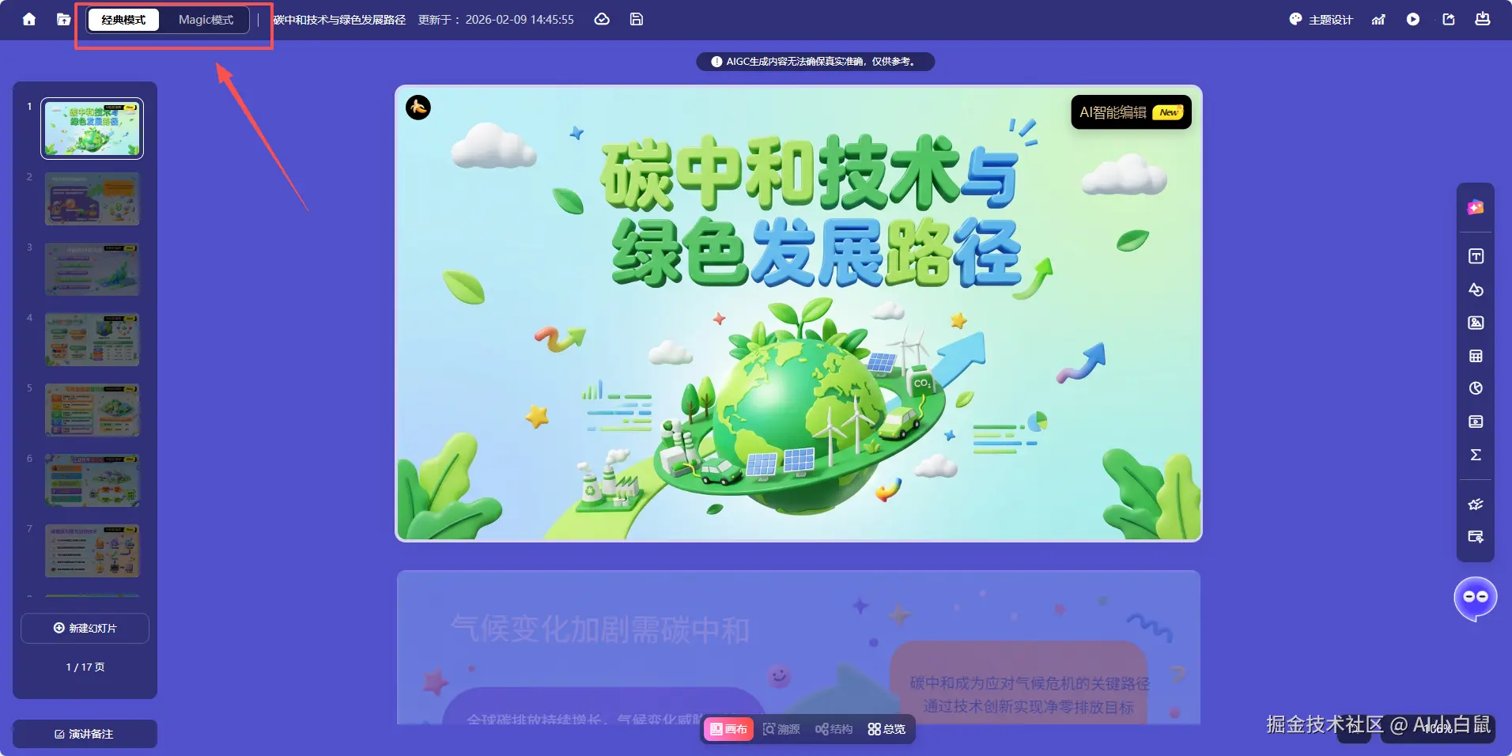The width and height of the screenshot is (1512, 756).
Task: Click text 通过技术创新实现净零排放目标
Action: click(x=1028, y=706)
